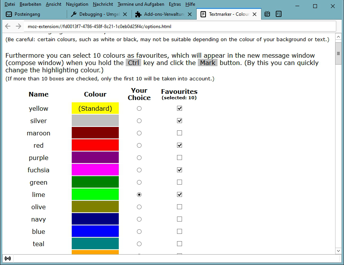Check blue favourite checkbox
The height and width of the screenshot is (265, 344).
179,231
